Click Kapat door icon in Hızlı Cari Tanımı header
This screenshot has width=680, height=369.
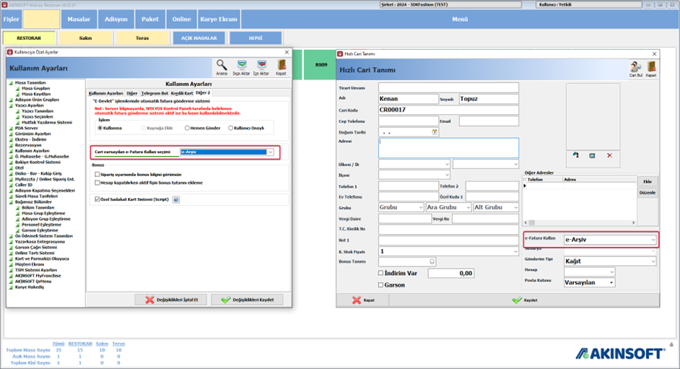point(651,69)
